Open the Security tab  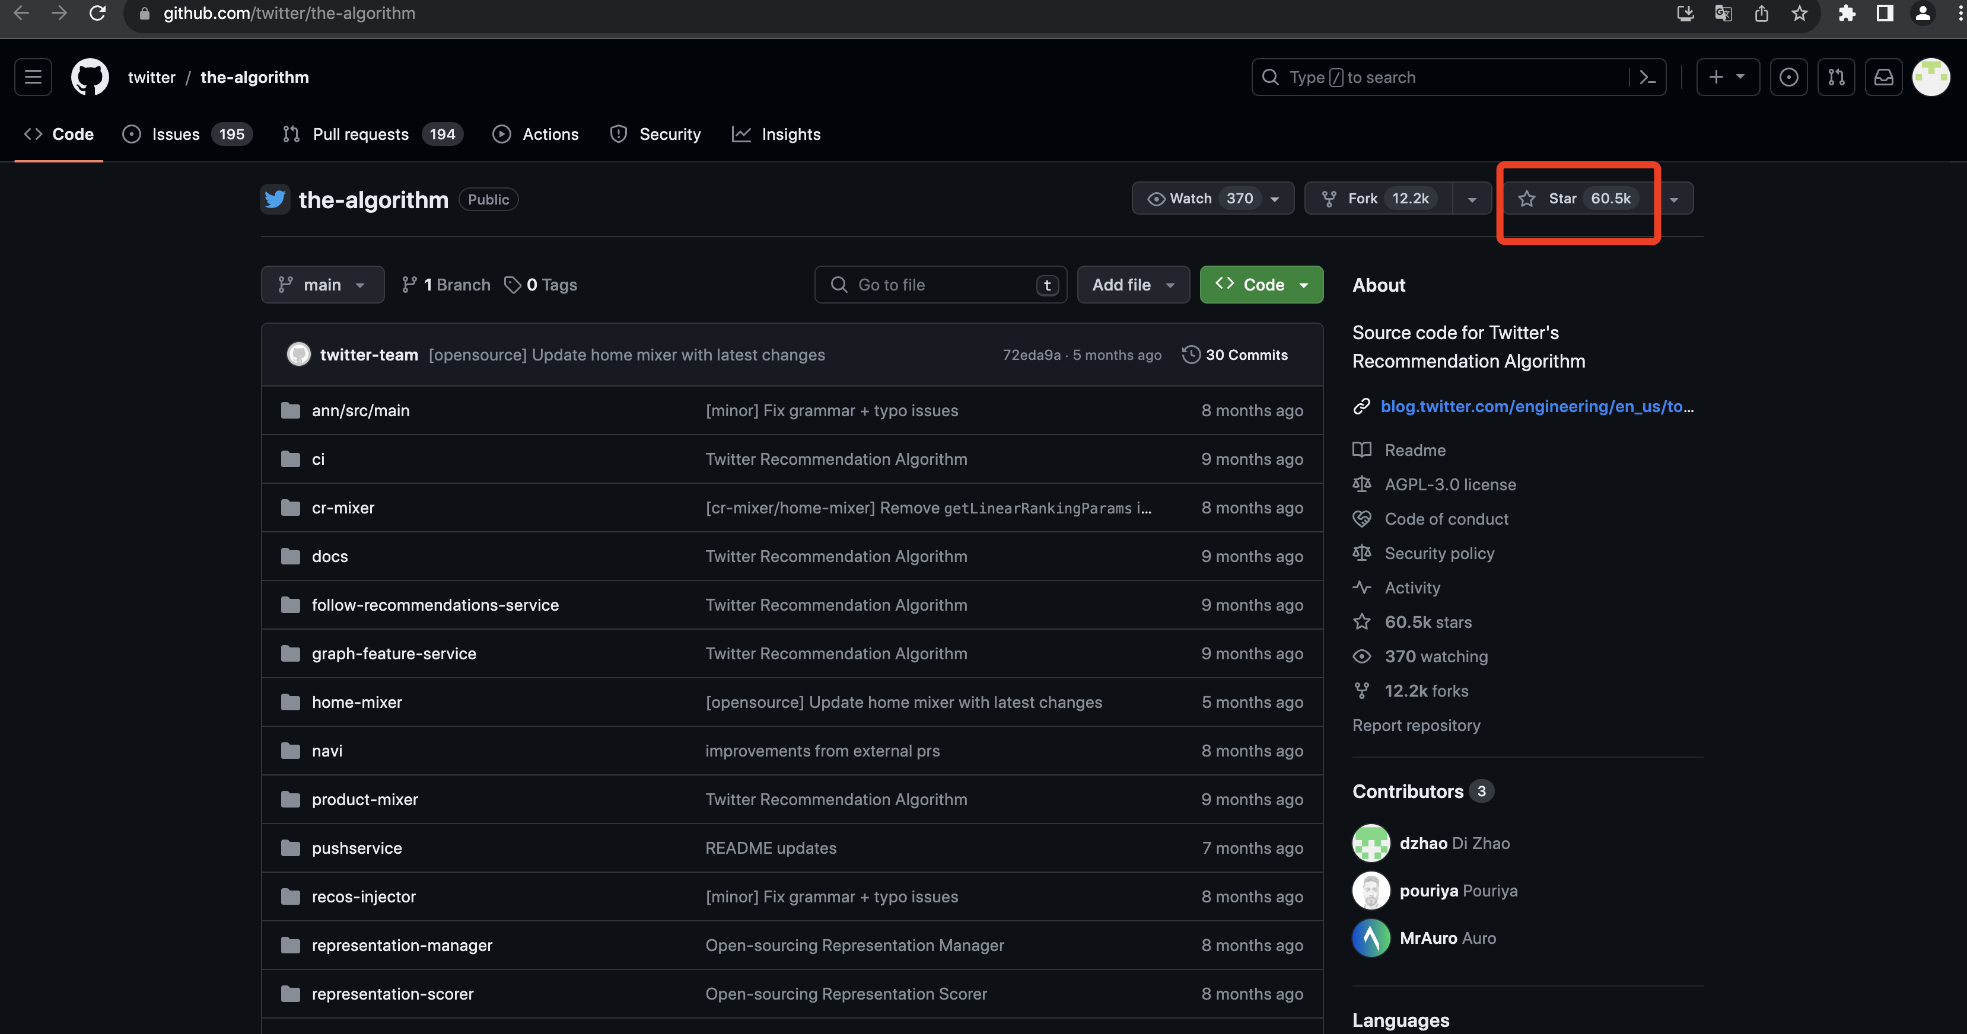coord(655,135)
